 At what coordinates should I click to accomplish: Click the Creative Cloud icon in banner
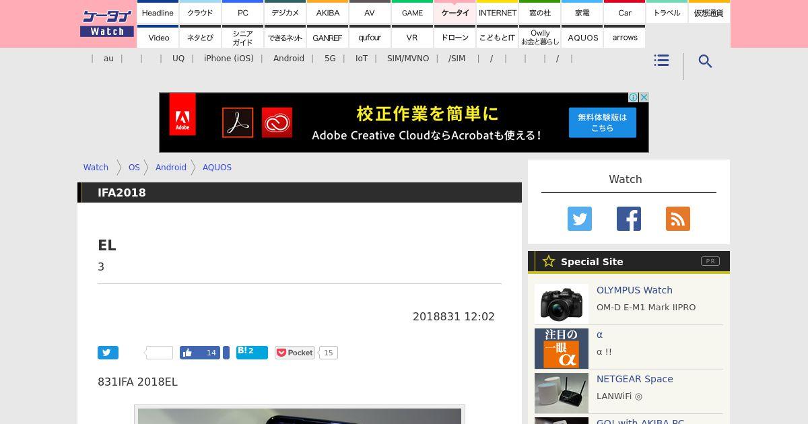click(x=277, y=122)
